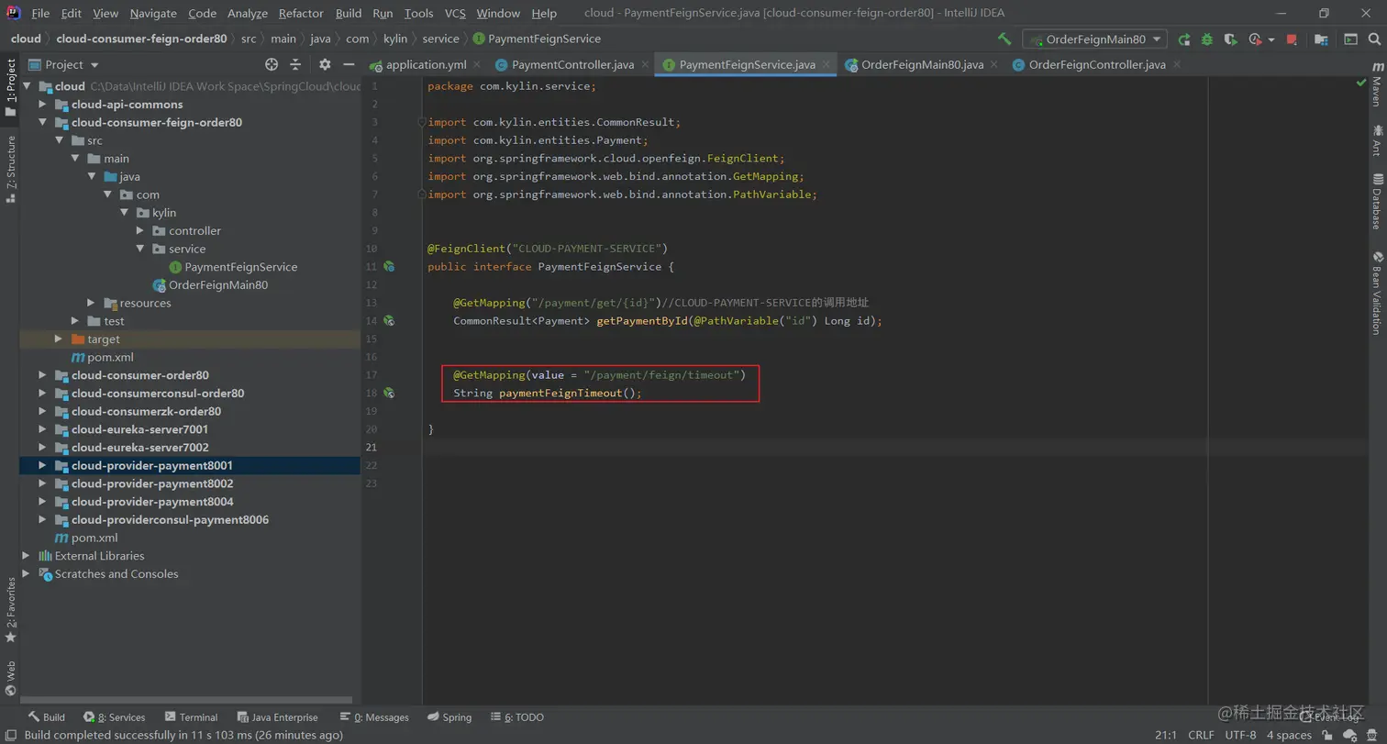
Task: Stop the running process with red square
Action: (1292, 39)
